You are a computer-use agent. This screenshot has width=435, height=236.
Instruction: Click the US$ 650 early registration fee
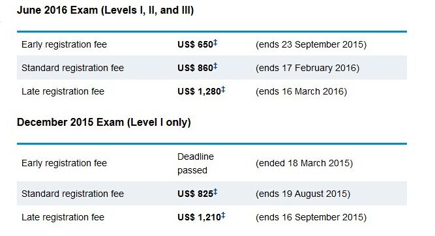coord(195,44)
